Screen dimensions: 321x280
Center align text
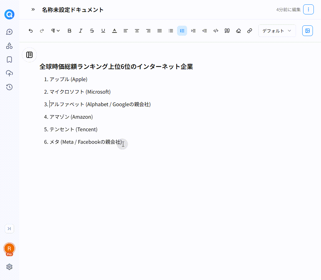[137, 31]
